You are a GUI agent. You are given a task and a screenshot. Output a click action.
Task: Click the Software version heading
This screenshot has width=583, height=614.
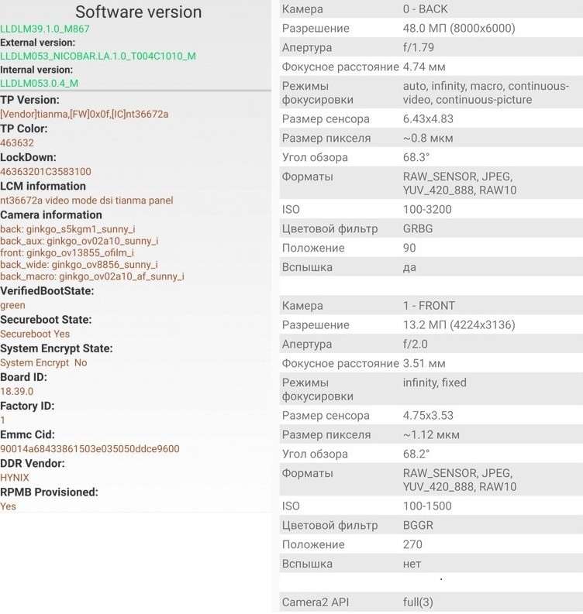138,12
